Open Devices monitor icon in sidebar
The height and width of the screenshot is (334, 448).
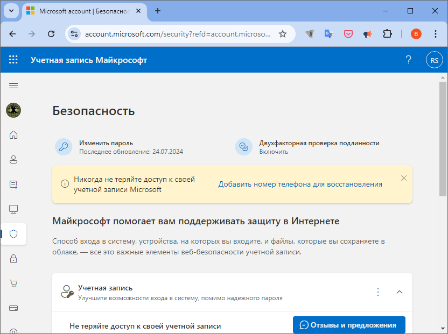(x=13, y=209)
